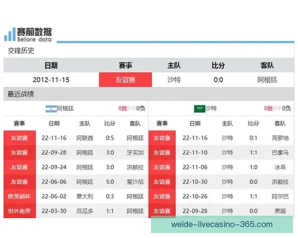
Task: Click the 美国 away team cell
Action: [x=280, y=211]
